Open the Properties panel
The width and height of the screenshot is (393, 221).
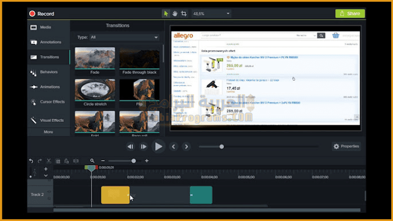pos(346,146)
